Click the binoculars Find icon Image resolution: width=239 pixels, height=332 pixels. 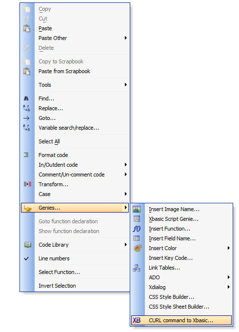pyautogui.click(x=26, y=98)
